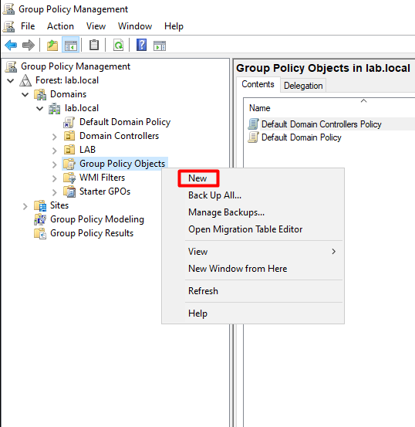Click the Forward arrow toolbar icon

pyautogui.click(x=29, y=45)
